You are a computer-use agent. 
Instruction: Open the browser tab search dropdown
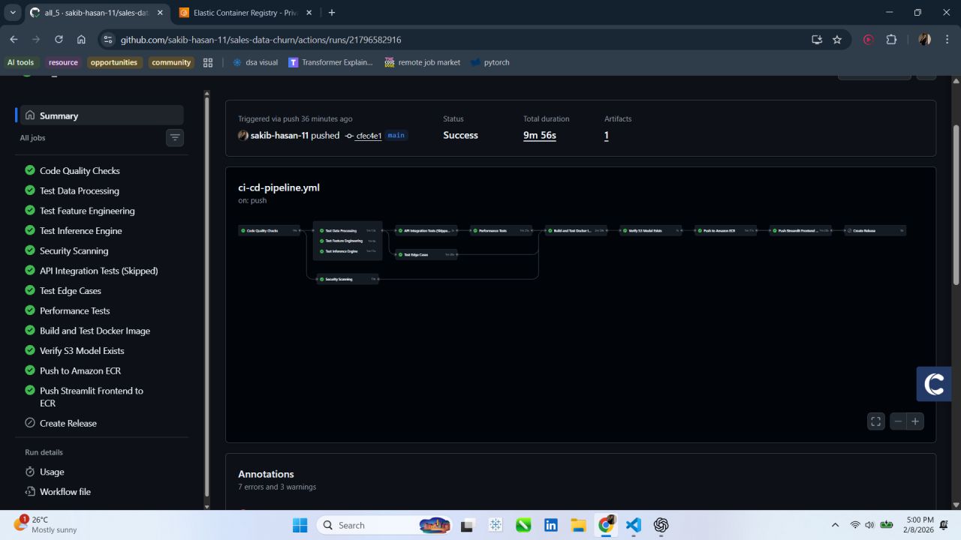point(12,12)
